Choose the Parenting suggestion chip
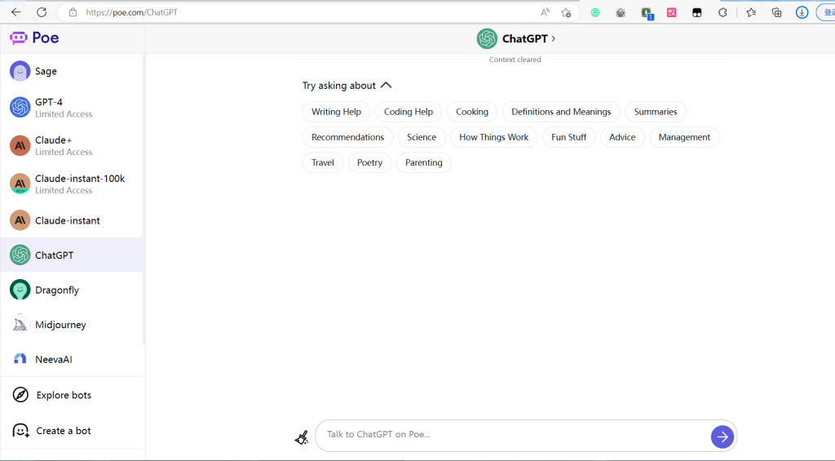 (424, 162)
